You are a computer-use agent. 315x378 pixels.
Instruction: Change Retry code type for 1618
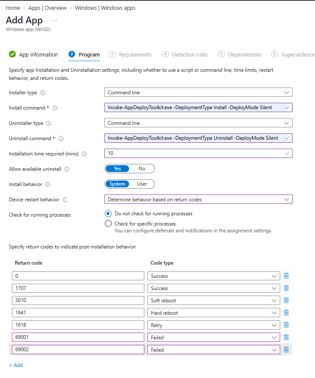pyautogui.click(x=214, y=325)
